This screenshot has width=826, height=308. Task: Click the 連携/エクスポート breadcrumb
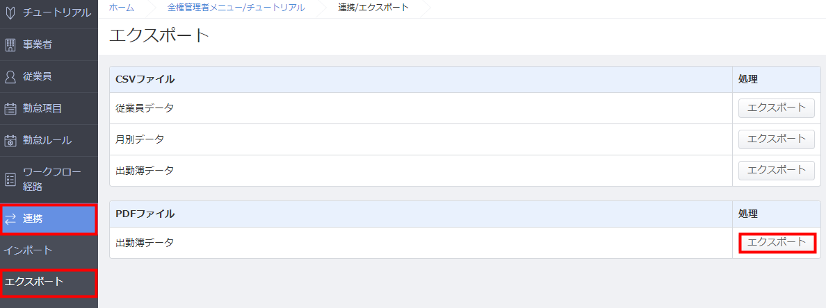pyautogui.click(x=373, y=8)
